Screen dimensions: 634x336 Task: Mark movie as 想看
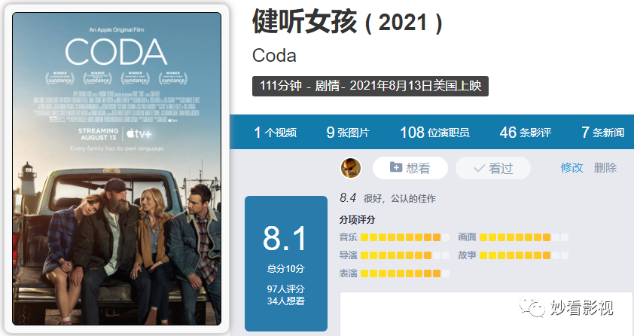410,168
